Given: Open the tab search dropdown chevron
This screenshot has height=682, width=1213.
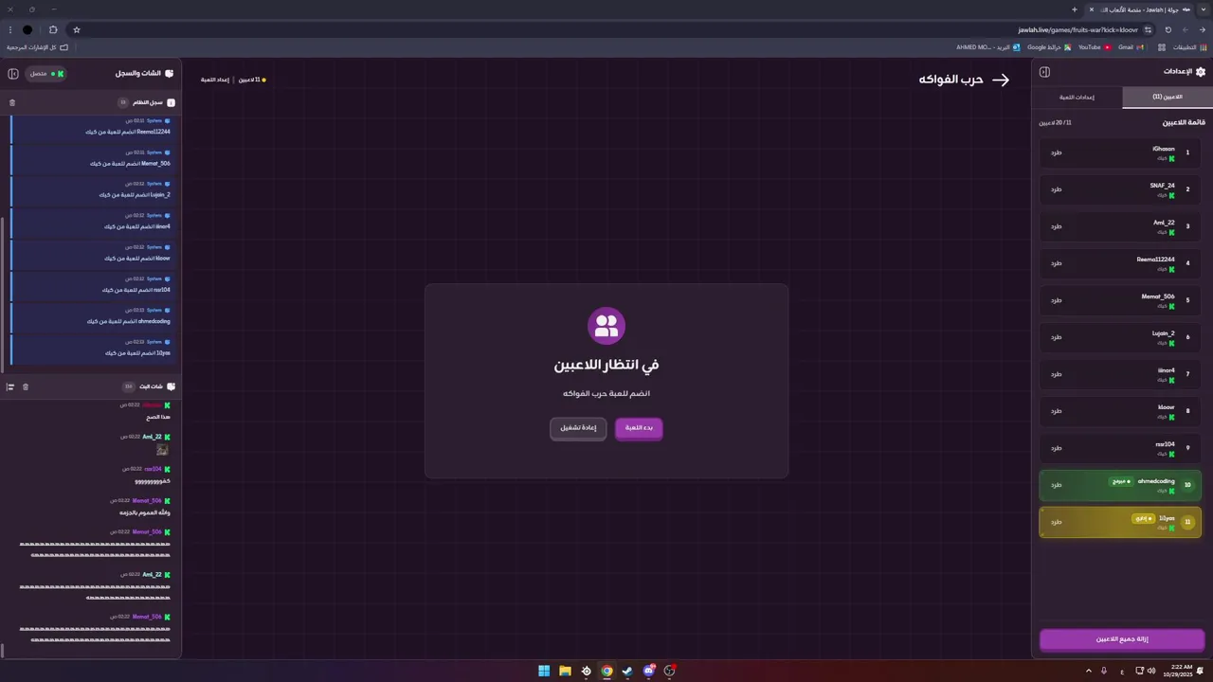Looking at the screenshot, I should pyautogui.click(x=1204, y=9).
